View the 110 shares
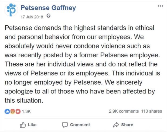This screenshot has height=132, width=167. (x=152, y=111)
